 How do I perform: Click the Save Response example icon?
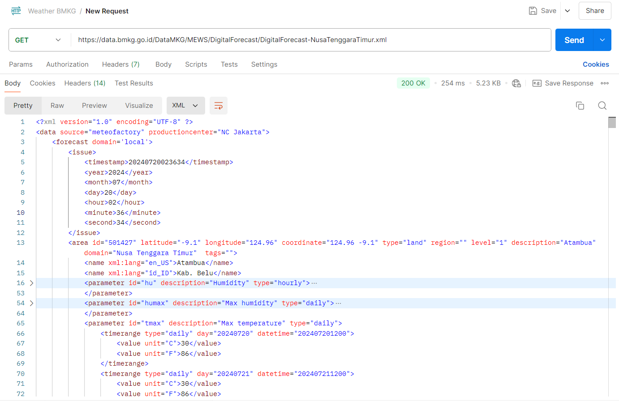[x=537, y=83]
